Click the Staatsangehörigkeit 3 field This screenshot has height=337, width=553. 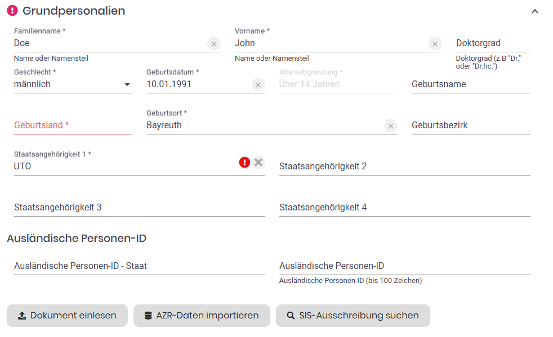pos(139,208)
